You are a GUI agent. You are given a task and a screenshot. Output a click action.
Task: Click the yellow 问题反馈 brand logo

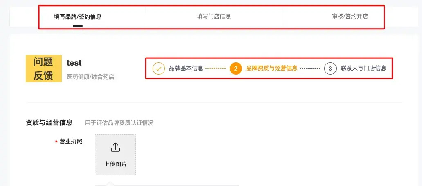[44, 69]
